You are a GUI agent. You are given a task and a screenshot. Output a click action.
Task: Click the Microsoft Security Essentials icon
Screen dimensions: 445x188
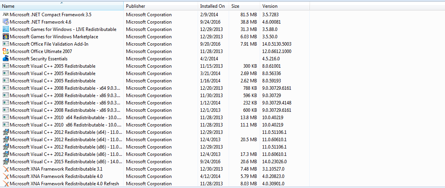point(5,59)
